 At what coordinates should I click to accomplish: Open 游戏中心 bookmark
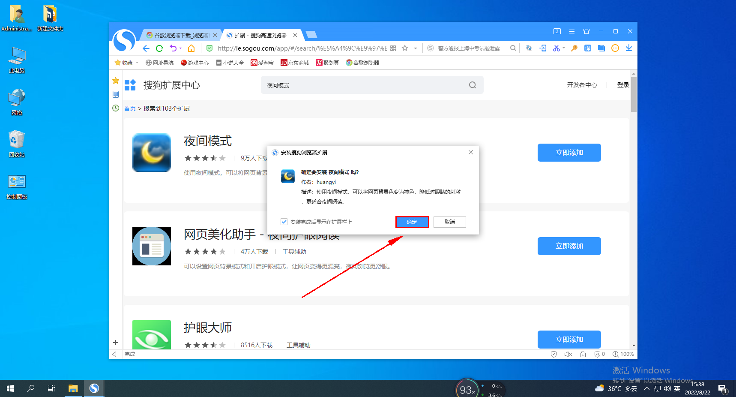pyautogui.click(x=194, y=63)
